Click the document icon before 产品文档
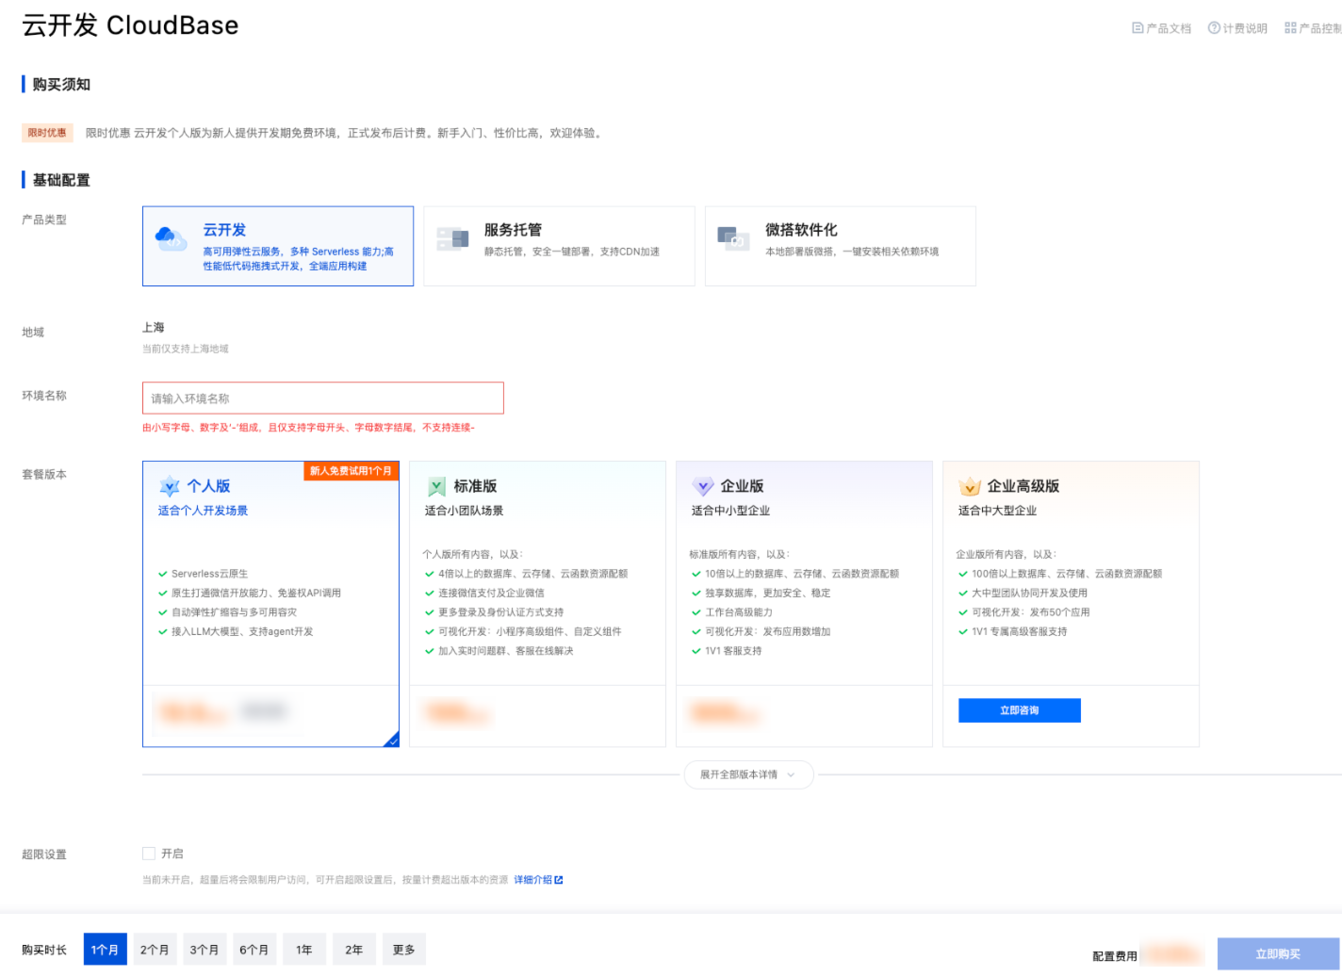 click(x=1137, y=28)
